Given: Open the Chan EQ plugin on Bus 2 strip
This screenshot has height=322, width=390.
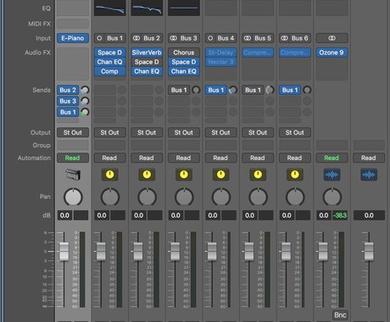Looking at the screenshot, I should click(x=147, y=71).
